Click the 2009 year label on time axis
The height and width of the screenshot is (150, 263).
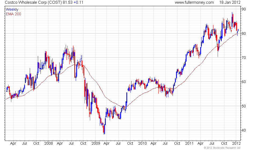coord(96,143)
